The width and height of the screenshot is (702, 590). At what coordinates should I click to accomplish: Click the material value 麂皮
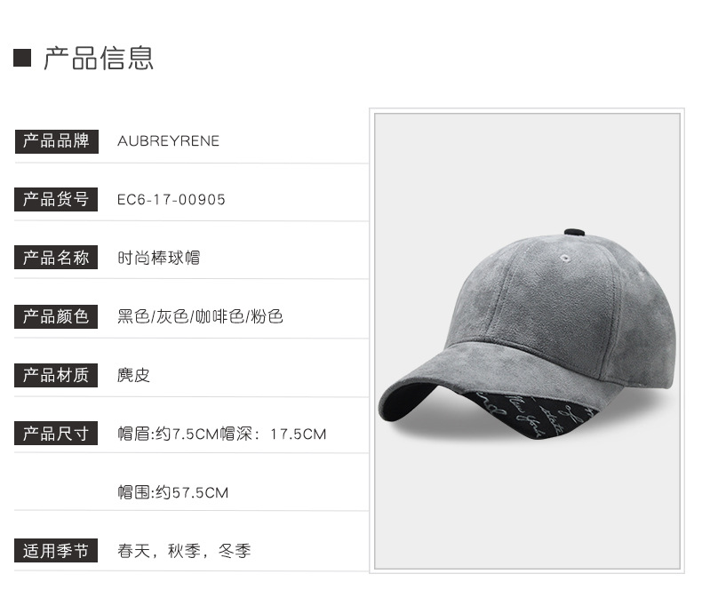[133, 375]
